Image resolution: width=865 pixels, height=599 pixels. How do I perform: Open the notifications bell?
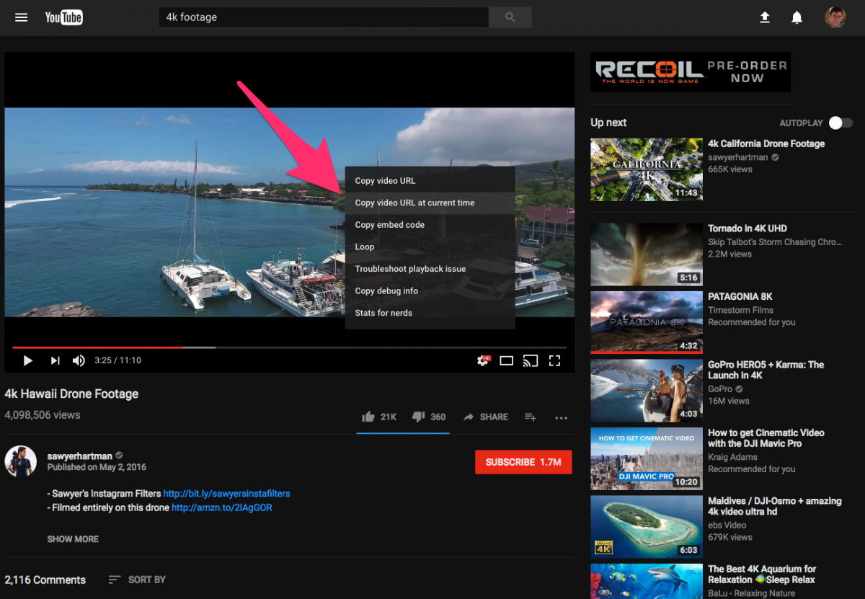click(797, 17)
